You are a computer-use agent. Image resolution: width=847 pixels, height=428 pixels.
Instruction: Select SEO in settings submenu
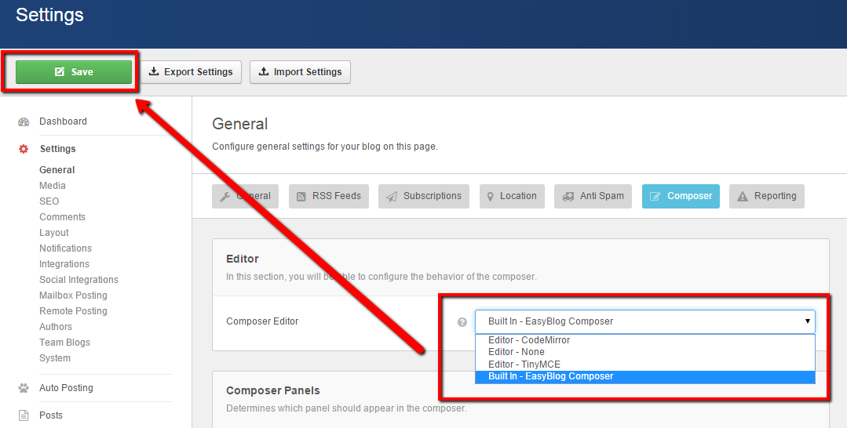[49, 201]
